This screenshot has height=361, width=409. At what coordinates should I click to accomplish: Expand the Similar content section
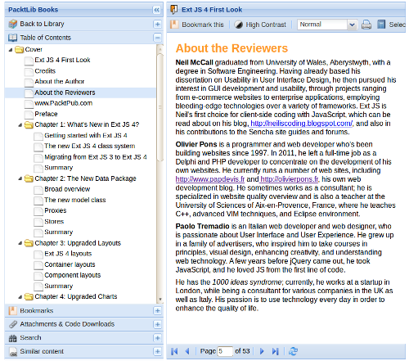click(x=157, y=351)
